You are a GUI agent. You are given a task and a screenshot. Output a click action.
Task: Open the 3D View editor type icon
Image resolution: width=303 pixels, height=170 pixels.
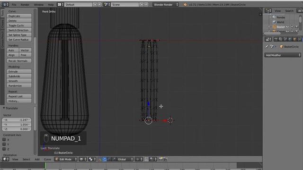pos(6,159)
